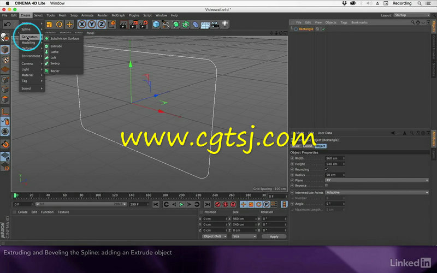Image resolution: width=437 pixels, height=273 pixels.
Task: Select the Texture mode checkered cube icon
Action: click(5, 60)
